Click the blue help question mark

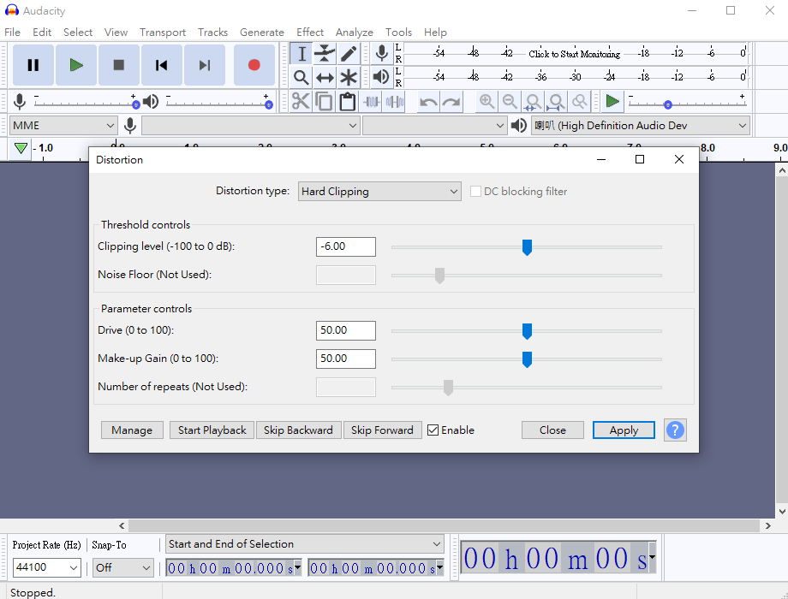675,430
